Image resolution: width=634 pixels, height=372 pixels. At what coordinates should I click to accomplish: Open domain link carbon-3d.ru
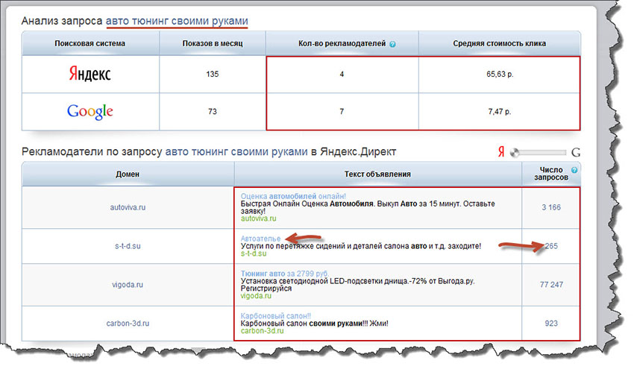128,324
